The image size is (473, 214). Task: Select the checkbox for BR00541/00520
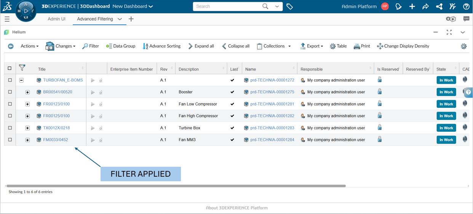10,92
